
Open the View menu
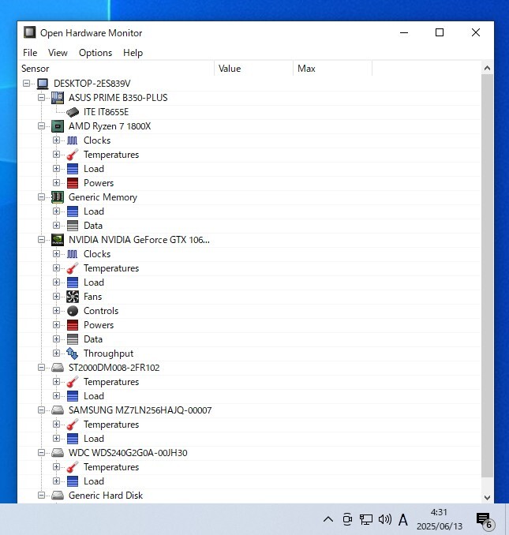click(58, 53)
